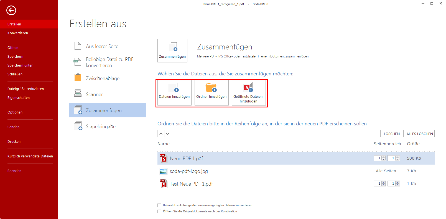Open Stapeleingabe batch option

point(101,126)
